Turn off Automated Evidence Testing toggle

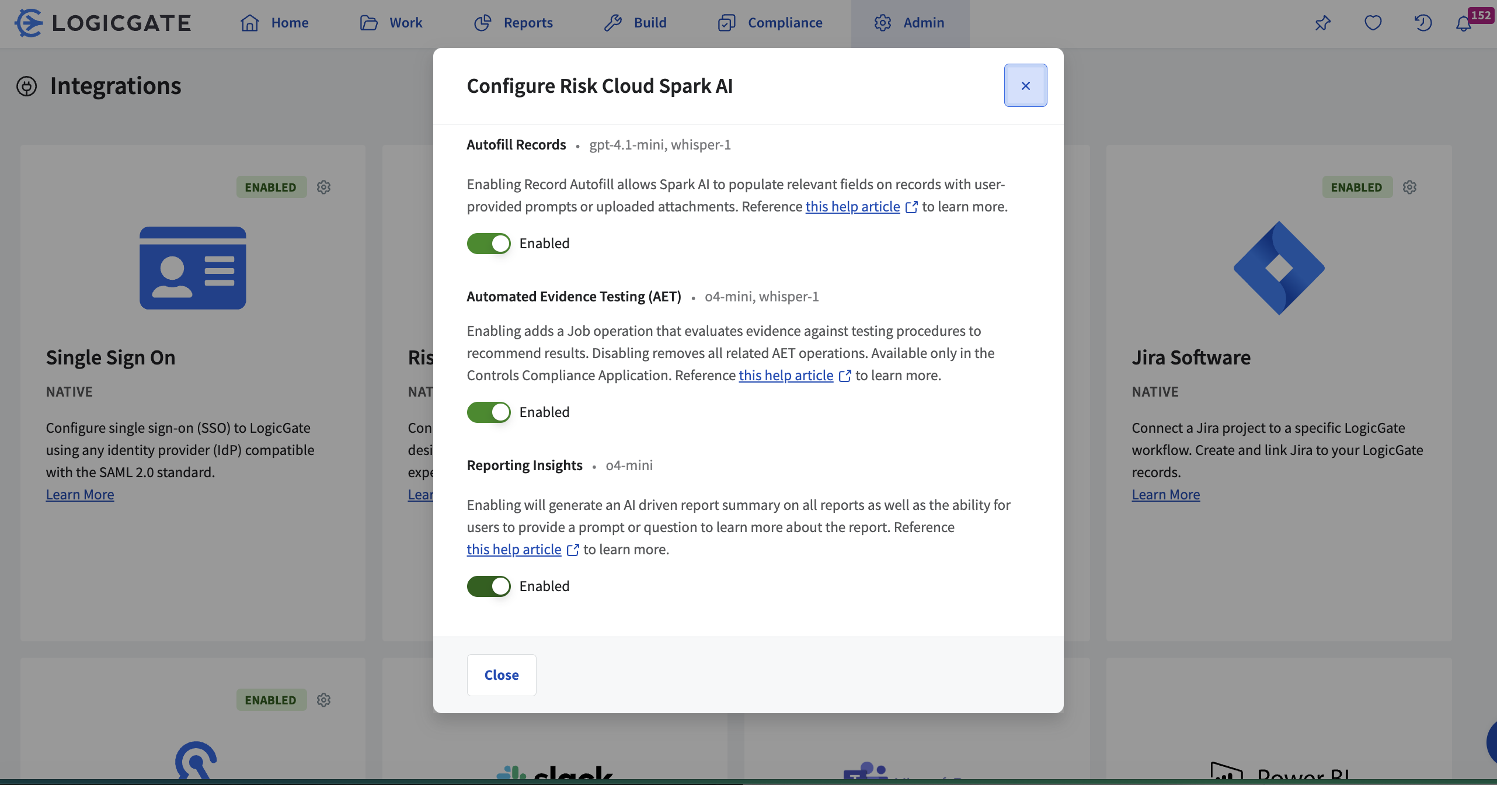coord(489,412)
